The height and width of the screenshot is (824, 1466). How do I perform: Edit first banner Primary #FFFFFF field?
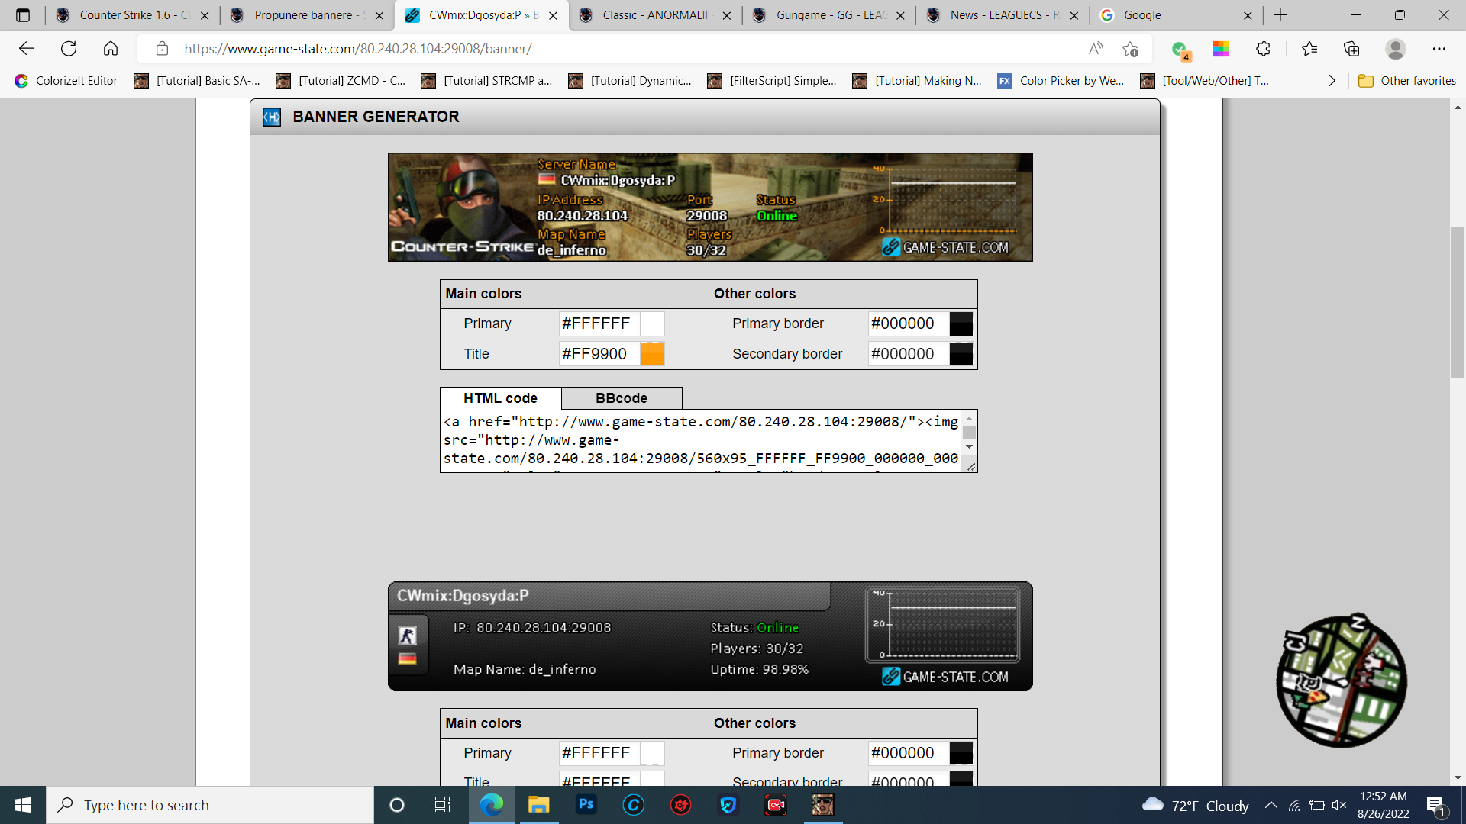pos(599,323)
